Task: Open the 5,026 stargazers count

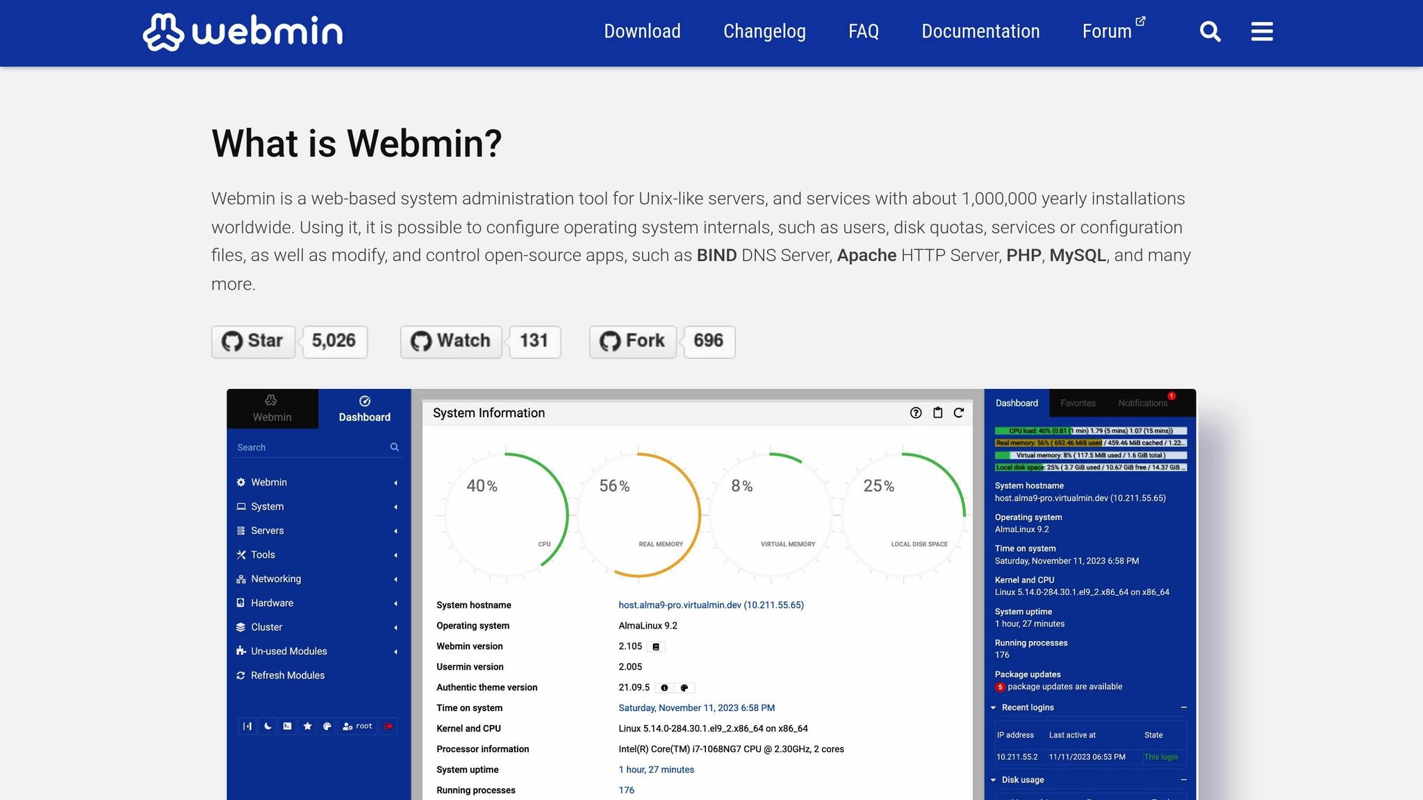Action: 334,341
